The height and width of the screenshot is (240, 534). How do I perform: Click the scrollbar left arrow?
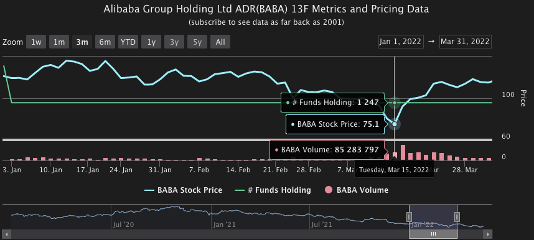tap(7, 234)
